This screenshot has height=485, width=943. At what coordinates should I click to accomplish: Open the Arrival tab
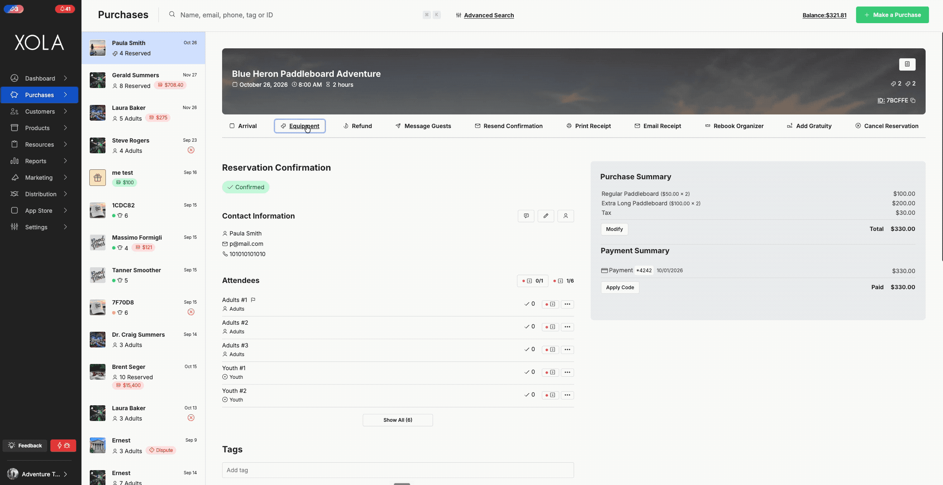[x=243, y=126]
